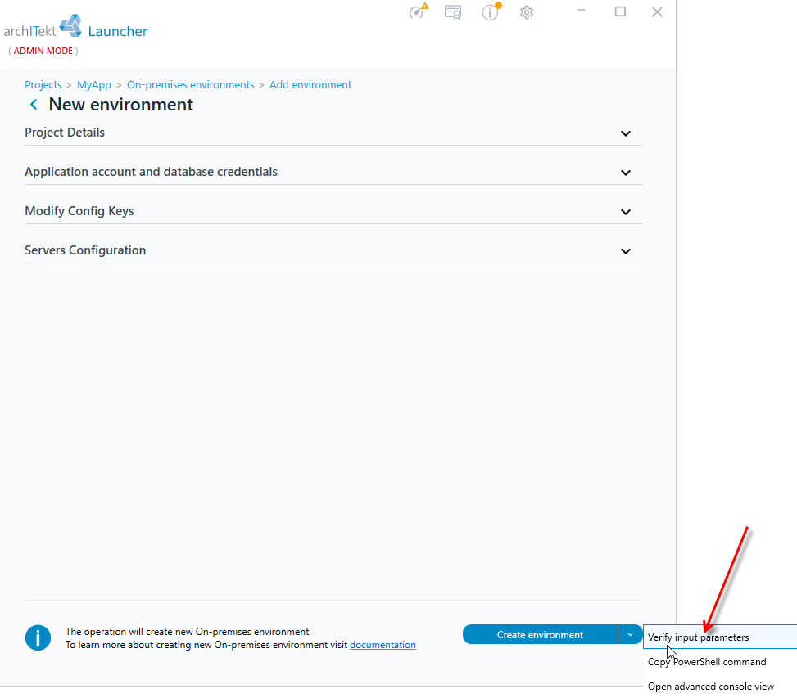Navigate to Projects breadcrumb

point(43,85)
